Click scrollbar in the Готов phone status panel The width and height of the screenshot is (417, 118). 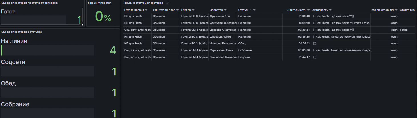pyautogui.click(x=82, y=16)
